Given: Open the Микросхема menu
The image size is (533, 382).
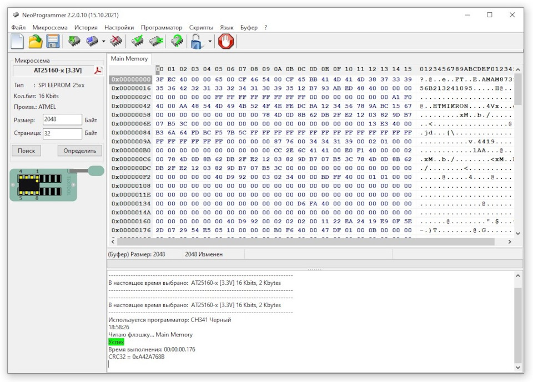Looking at the screenshot, I should [x=50, y=28].
